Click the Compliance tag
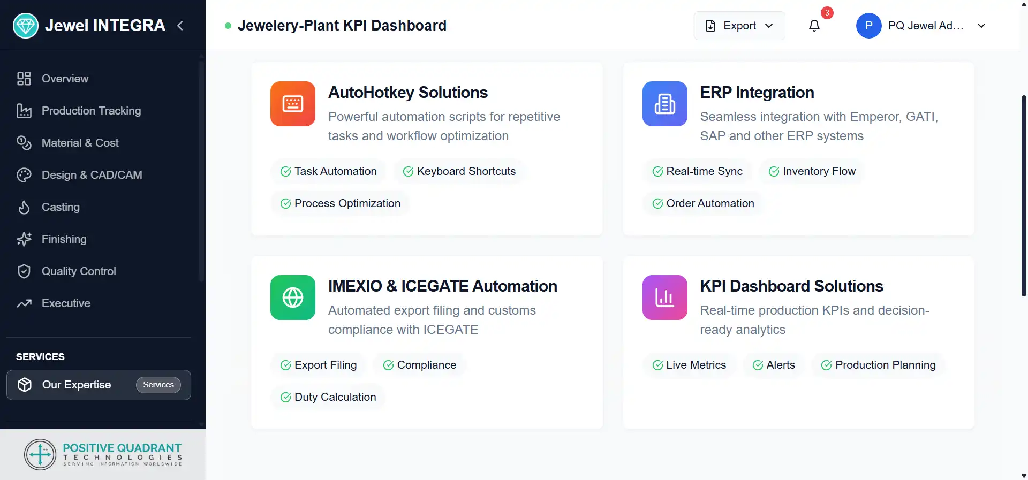Image resolution: width=1028 pixels, height=480 pixels. (x=420, y=365)
